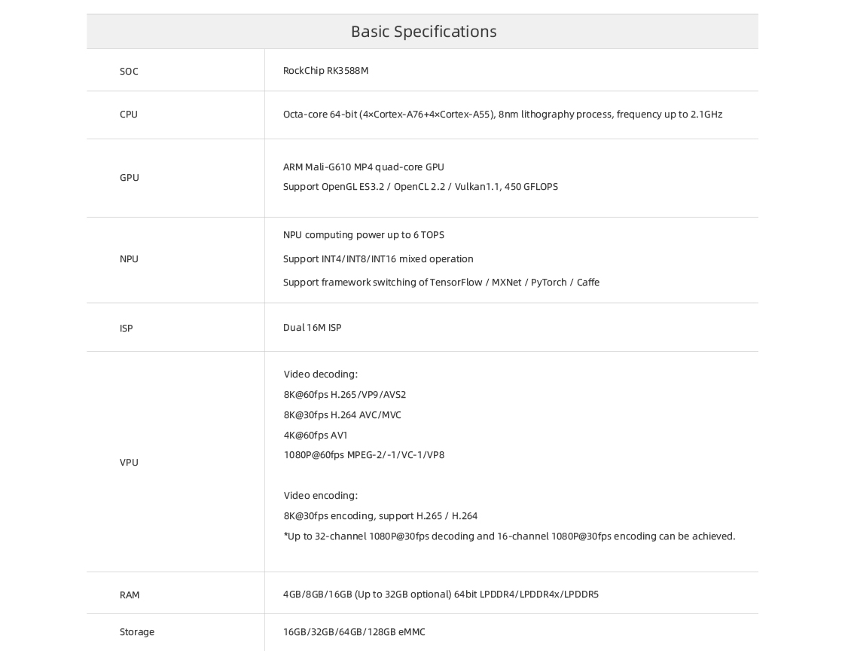Click the 4K@60fps AV1 line
The width and height of the screenshot is (842, 651).
[x=316, y=436]
